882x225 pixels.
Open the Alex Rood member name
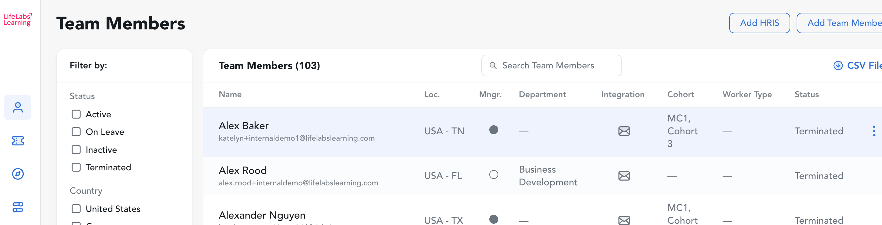[x=242, y=170]
